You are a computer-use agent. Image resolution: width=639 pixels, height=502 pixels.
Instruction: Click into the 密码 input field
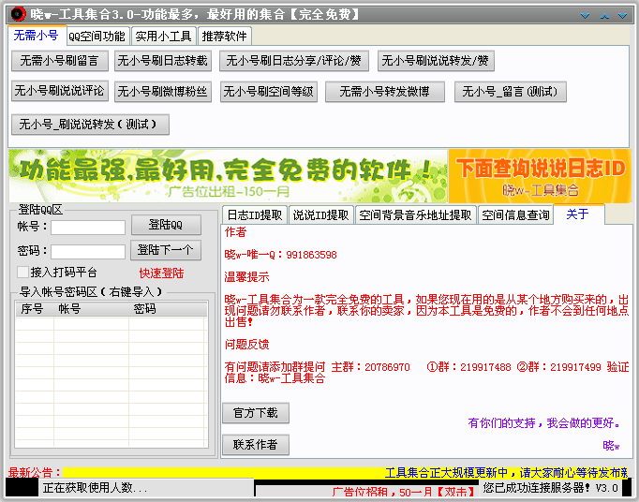87,251
